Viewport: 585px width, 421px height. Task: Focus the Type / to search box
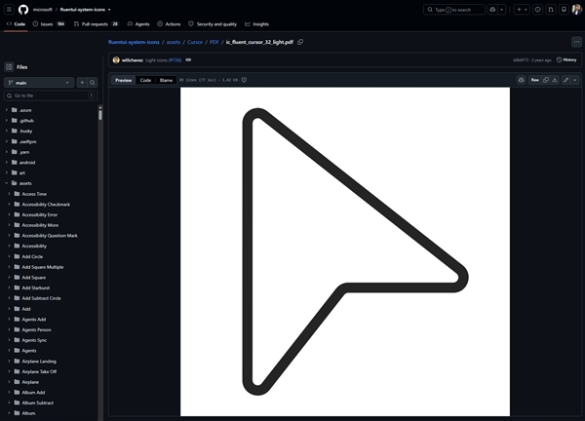[454, 10]
